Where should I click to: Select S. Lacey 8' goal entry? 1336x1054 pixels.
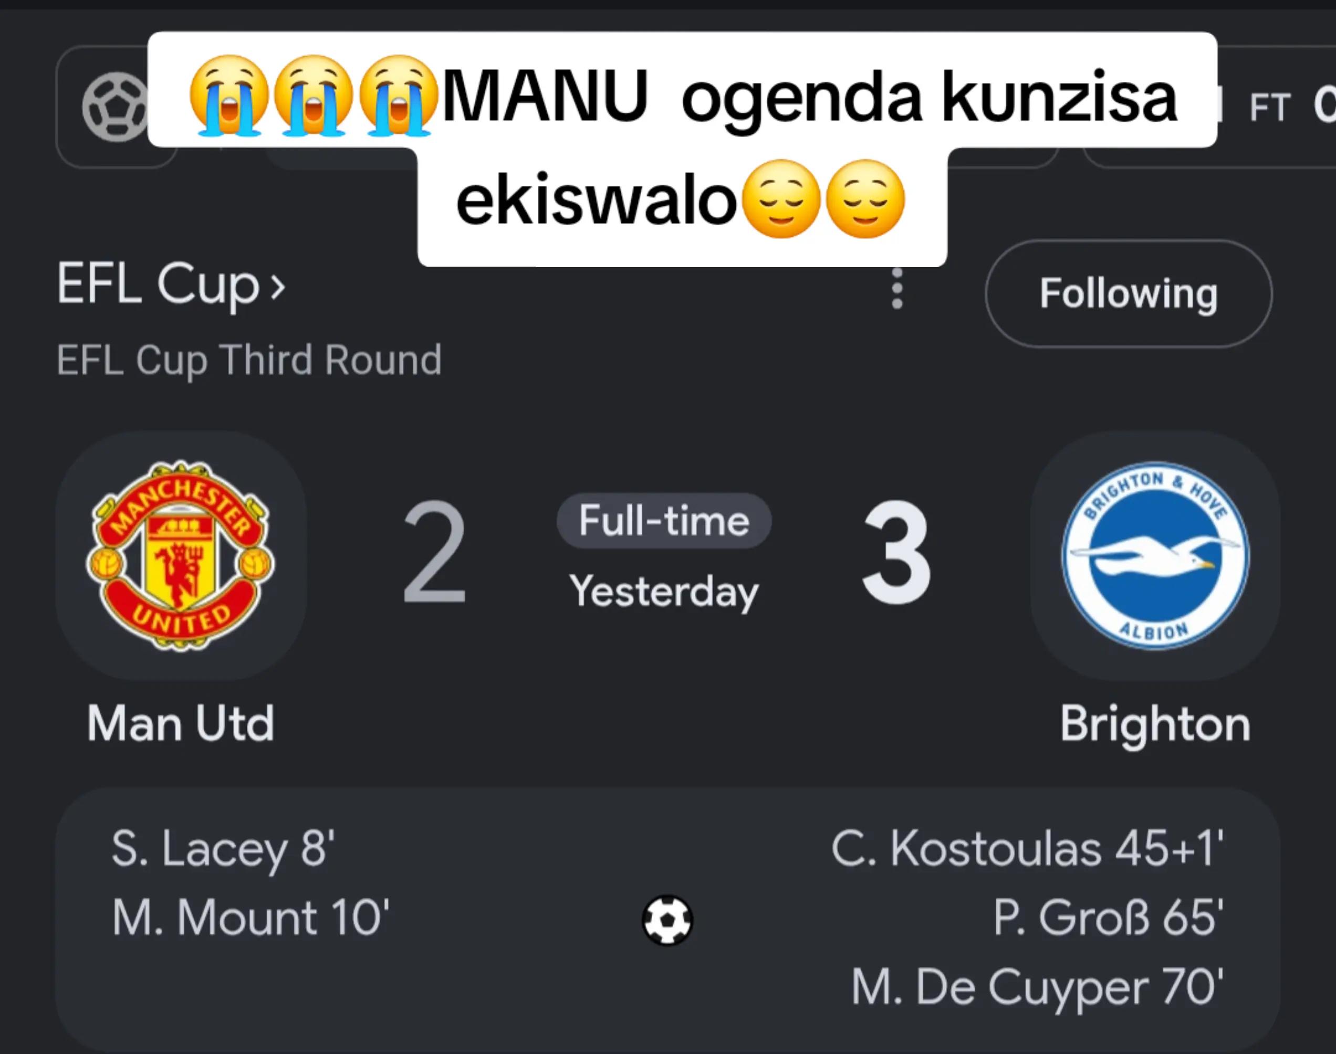click(x=223, y=849)
